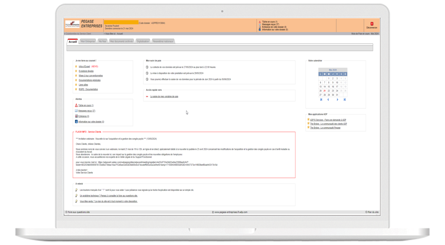Jump to last month with calendar skip-forward arrow

pyautogui.click(x=344, y=99)
